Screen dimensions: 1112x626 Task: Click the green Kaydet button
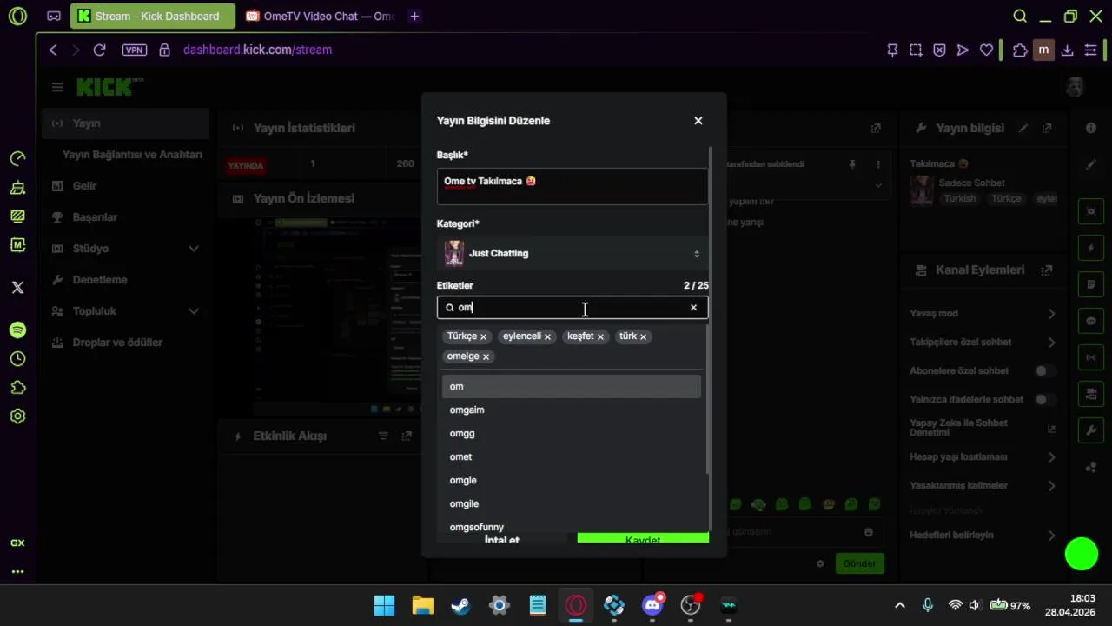pyautogui.click(x=643, y=539)
